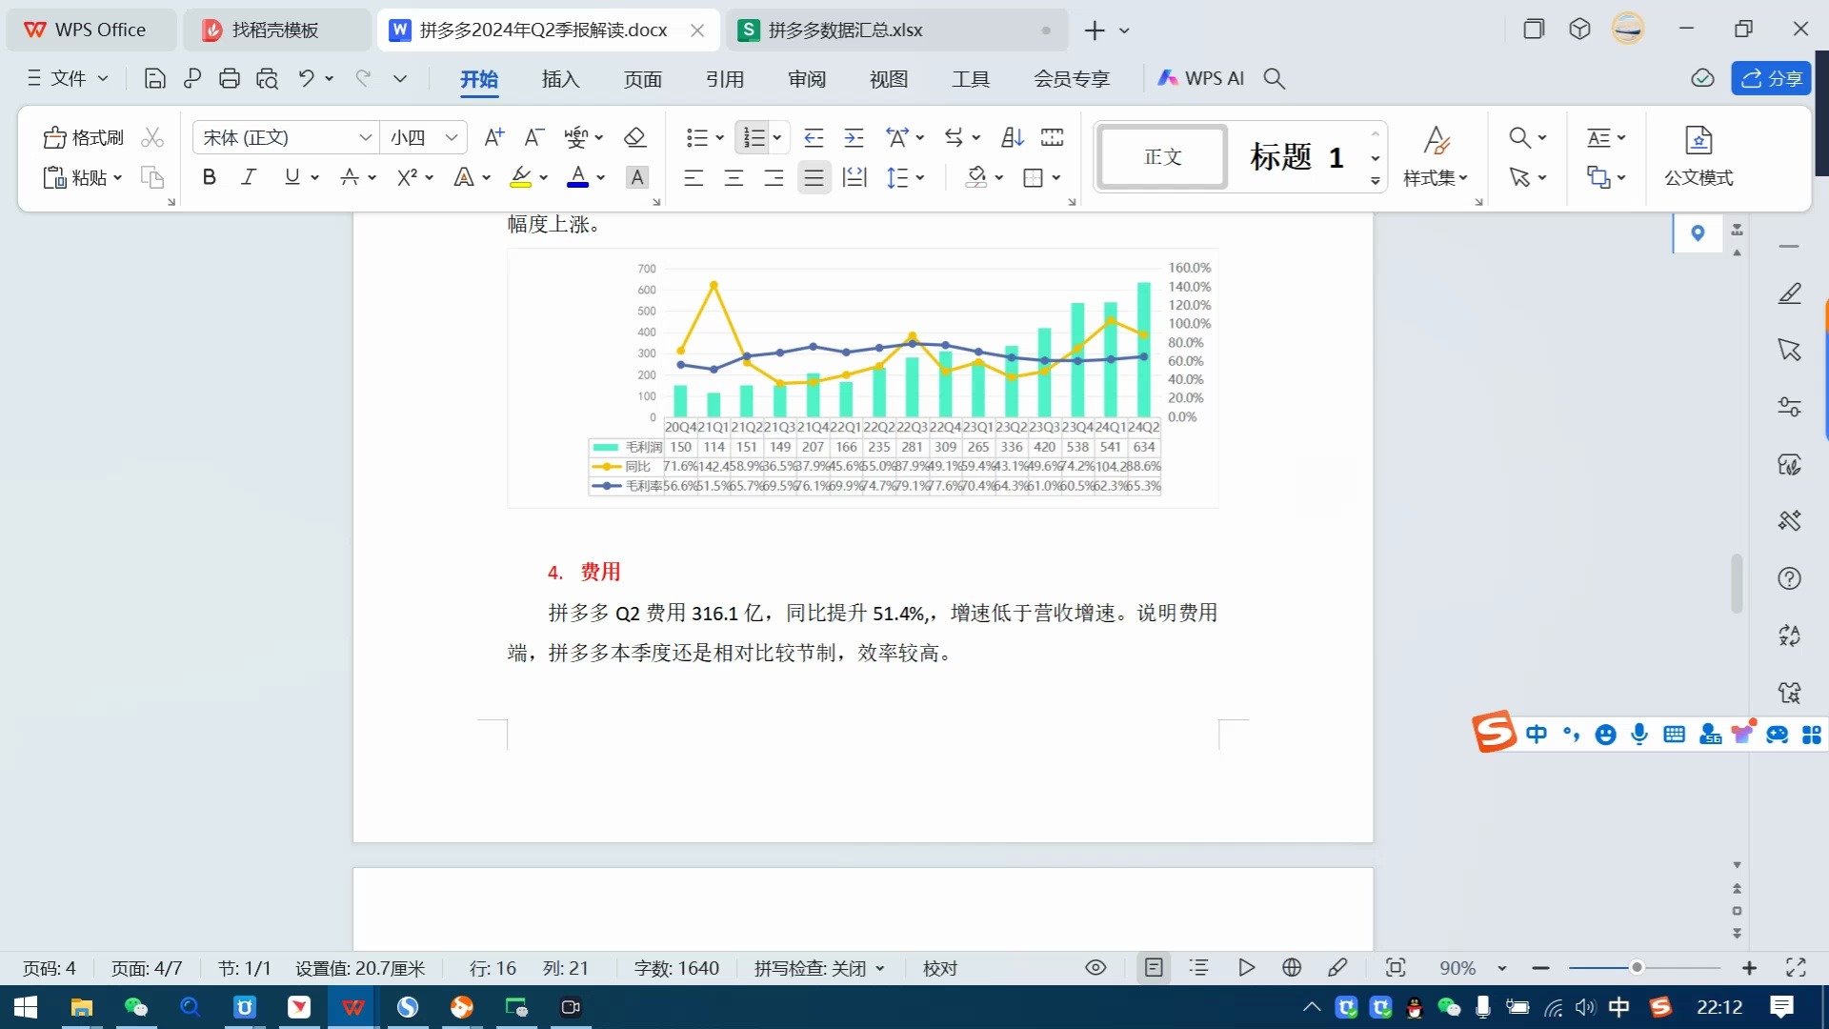Click the Share (分享) button icon
Image resolution: width=1829 pixels, height=1029 pixels.
coord(1775,78)
